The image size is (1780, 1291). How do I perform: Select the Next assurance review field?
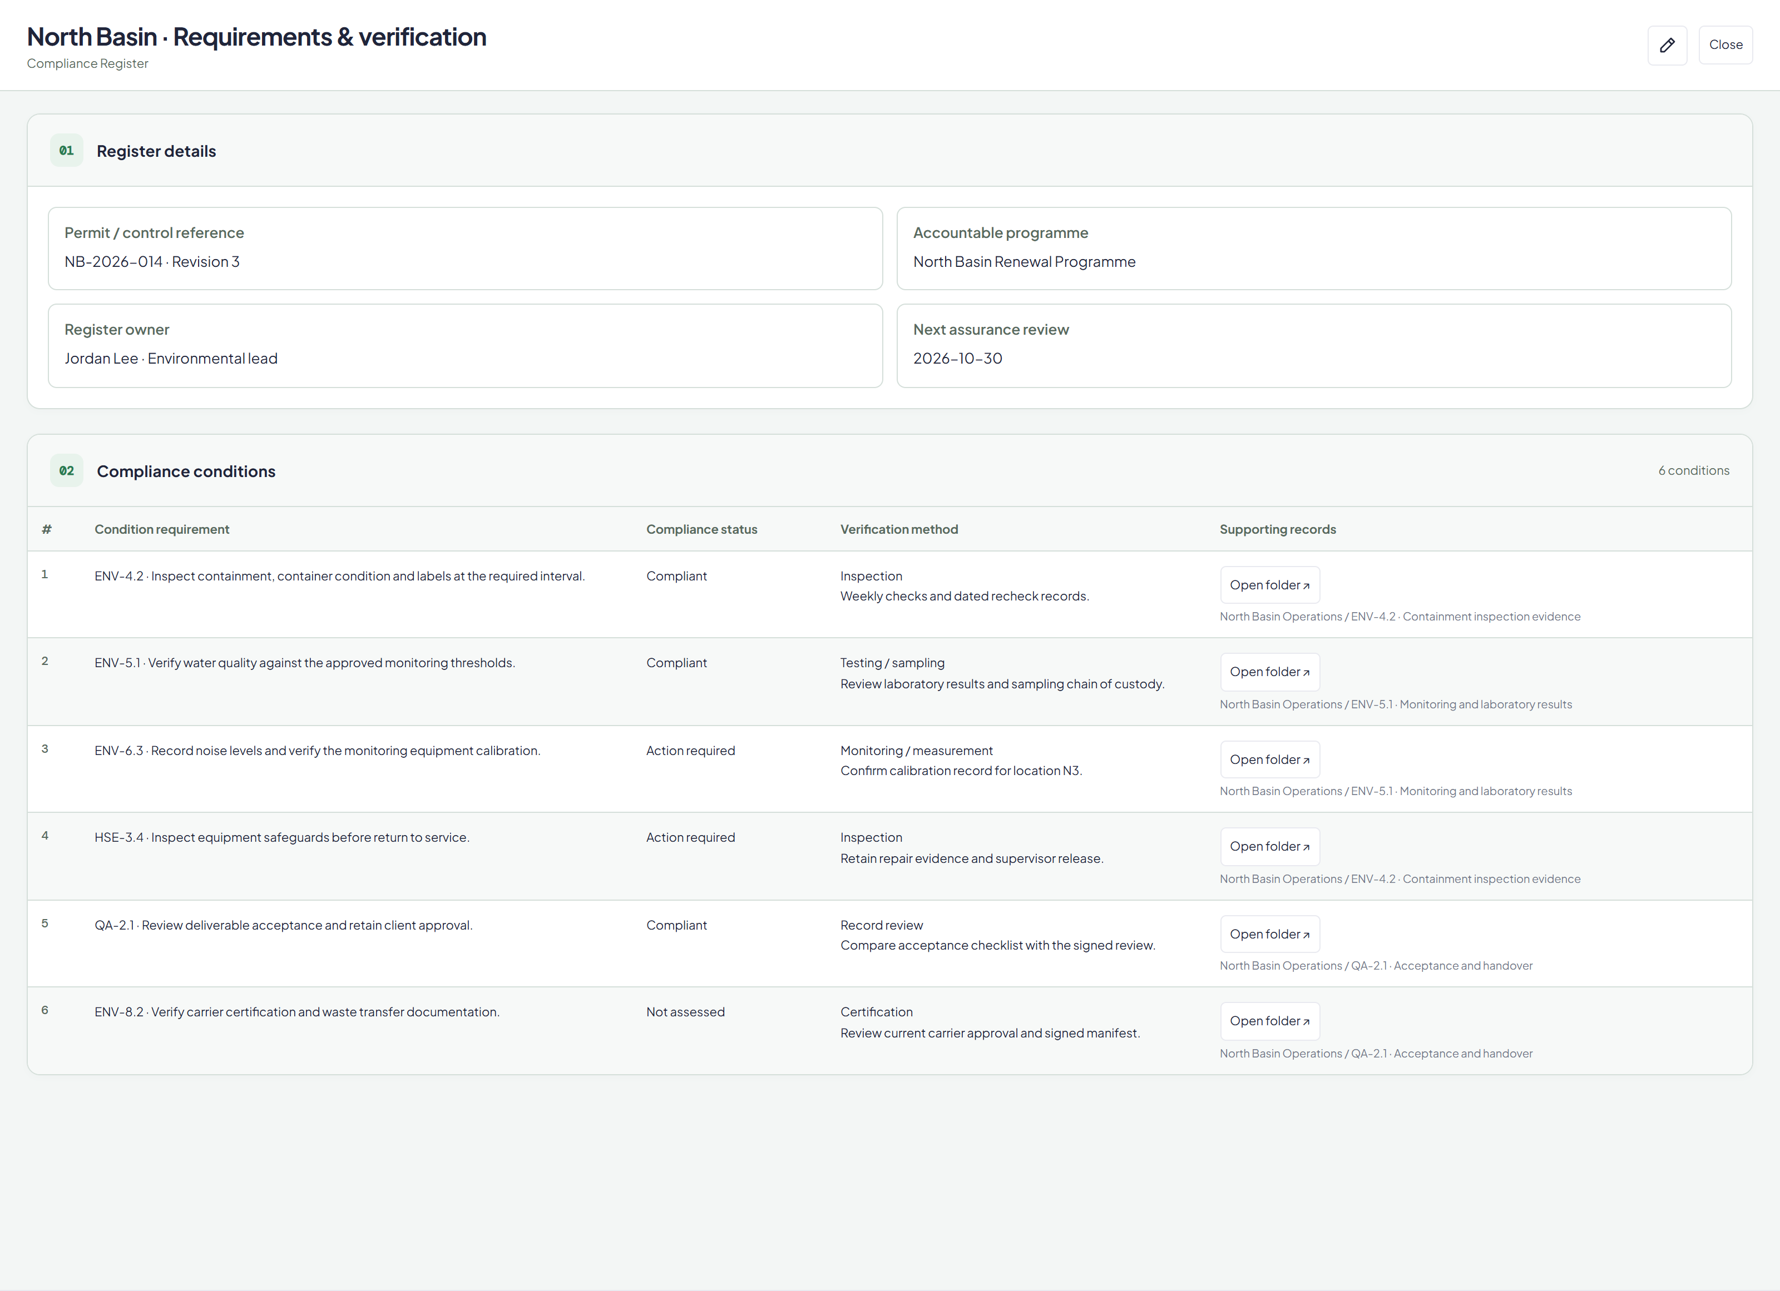pyautogui.click(x=1314, y=346)
